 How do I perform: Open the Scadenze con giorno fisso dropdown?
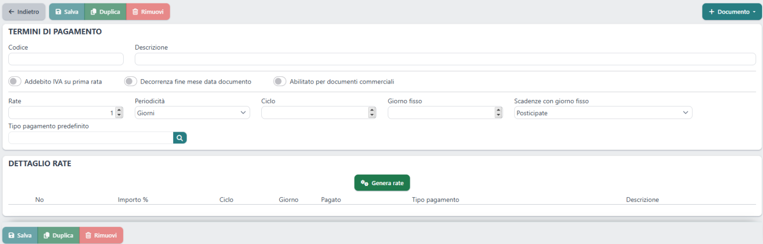coord(603,113)
